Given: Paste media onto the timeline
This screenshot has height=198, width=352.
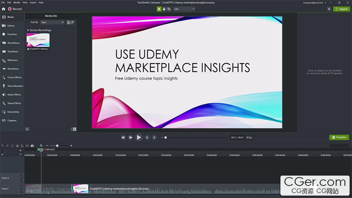Looking at the screenshot, I should click(x=22, y=146).
